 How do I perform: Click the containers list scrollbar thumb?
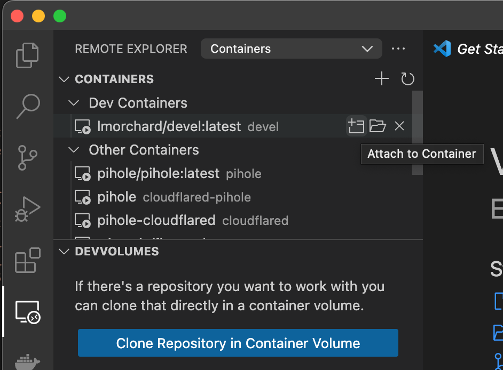click(x=418, y=133)
